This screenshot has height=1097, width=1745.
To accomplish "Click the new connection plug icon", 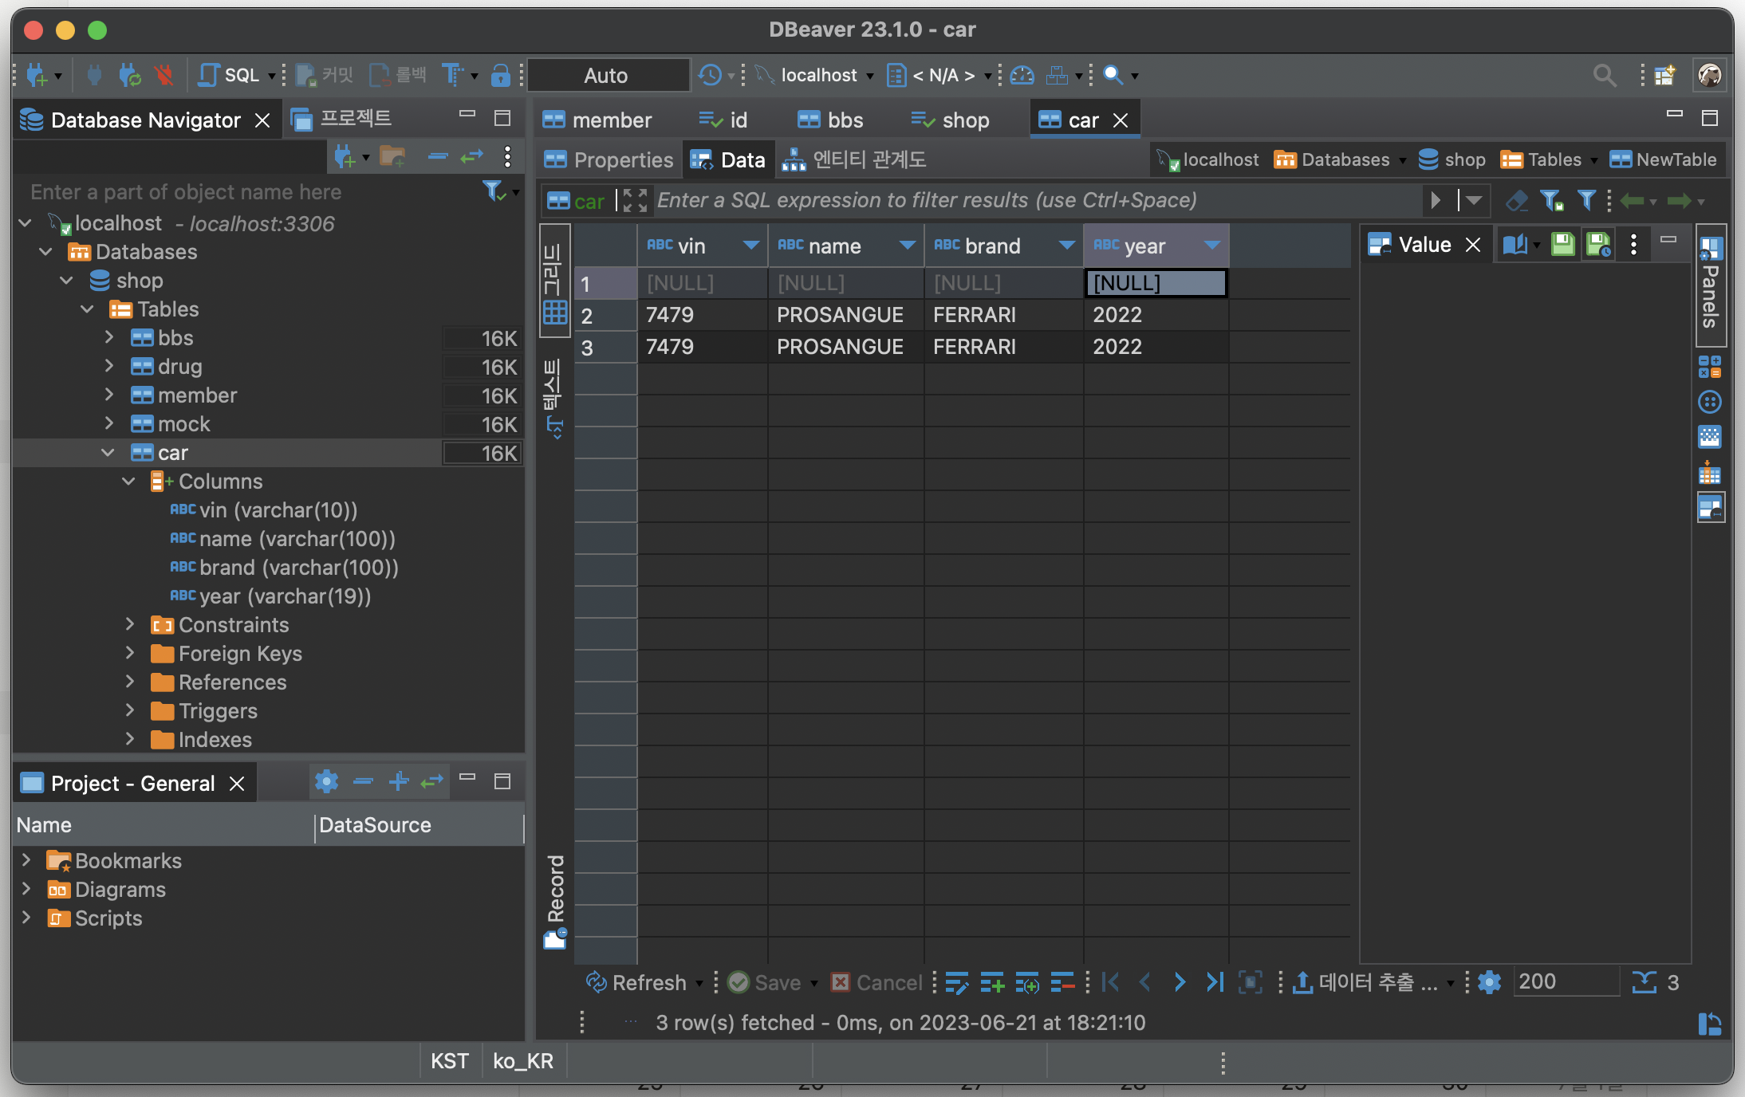I will point(36,75).
